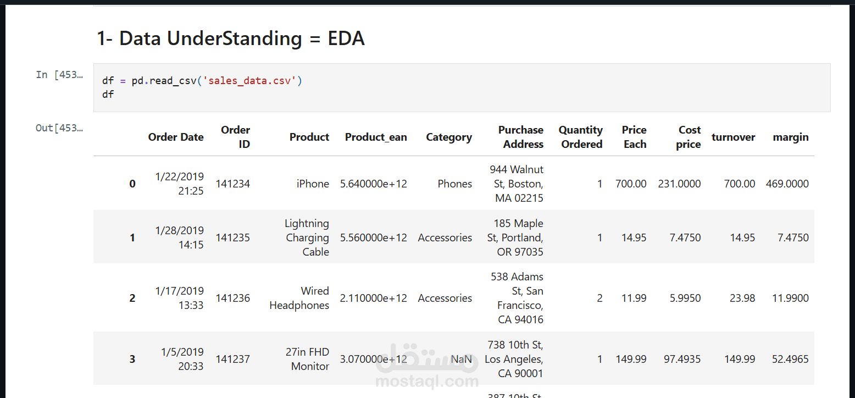Click the 'Purchase Address' column header
The width and height of the screenshot is (855, 398).
pyautogui.click(x=520, y=137)
